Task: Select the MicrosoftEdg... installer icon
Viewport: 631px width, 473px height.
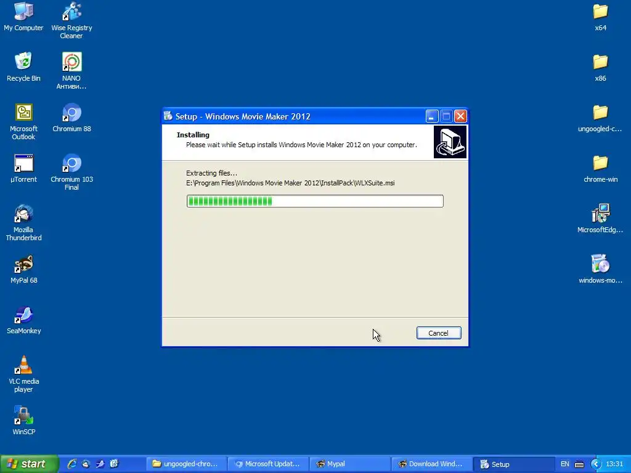Action: pos(600,213)
